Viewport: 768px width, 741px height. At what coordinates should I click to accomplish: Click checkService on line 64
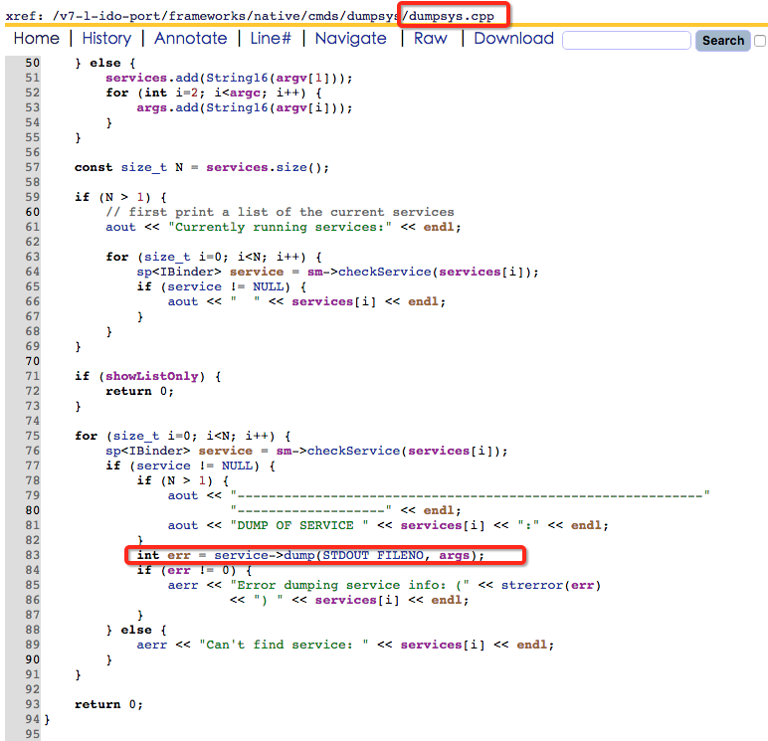[x=384, y=272]
